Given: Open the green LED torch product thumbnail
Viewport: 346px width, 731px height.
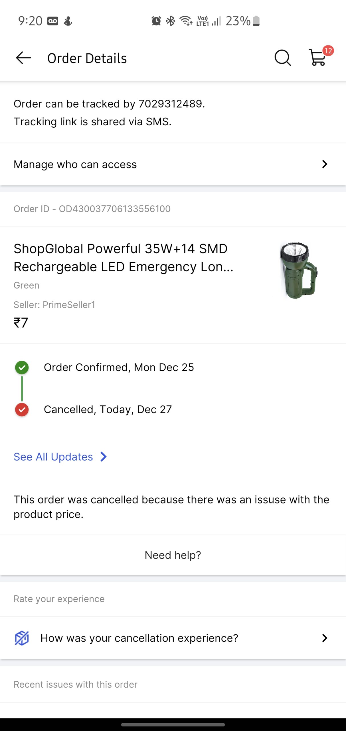Looking at the screenshot, I should [x=298, y=270].
